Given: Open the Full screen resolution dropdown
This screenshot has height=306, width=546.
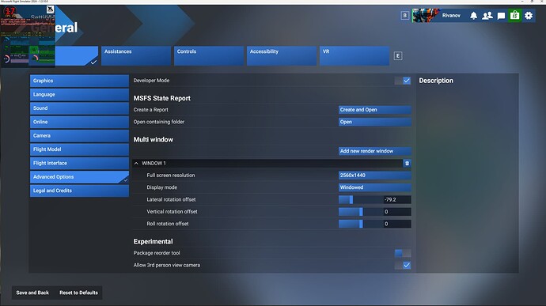Looking at the screenshot, I should (374, 176).
